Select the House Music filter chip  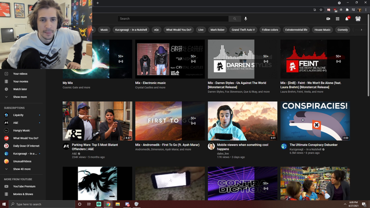point(323,29)
